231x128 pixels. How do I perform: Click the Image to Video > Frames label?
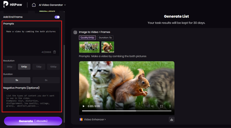tap(95, 32)
